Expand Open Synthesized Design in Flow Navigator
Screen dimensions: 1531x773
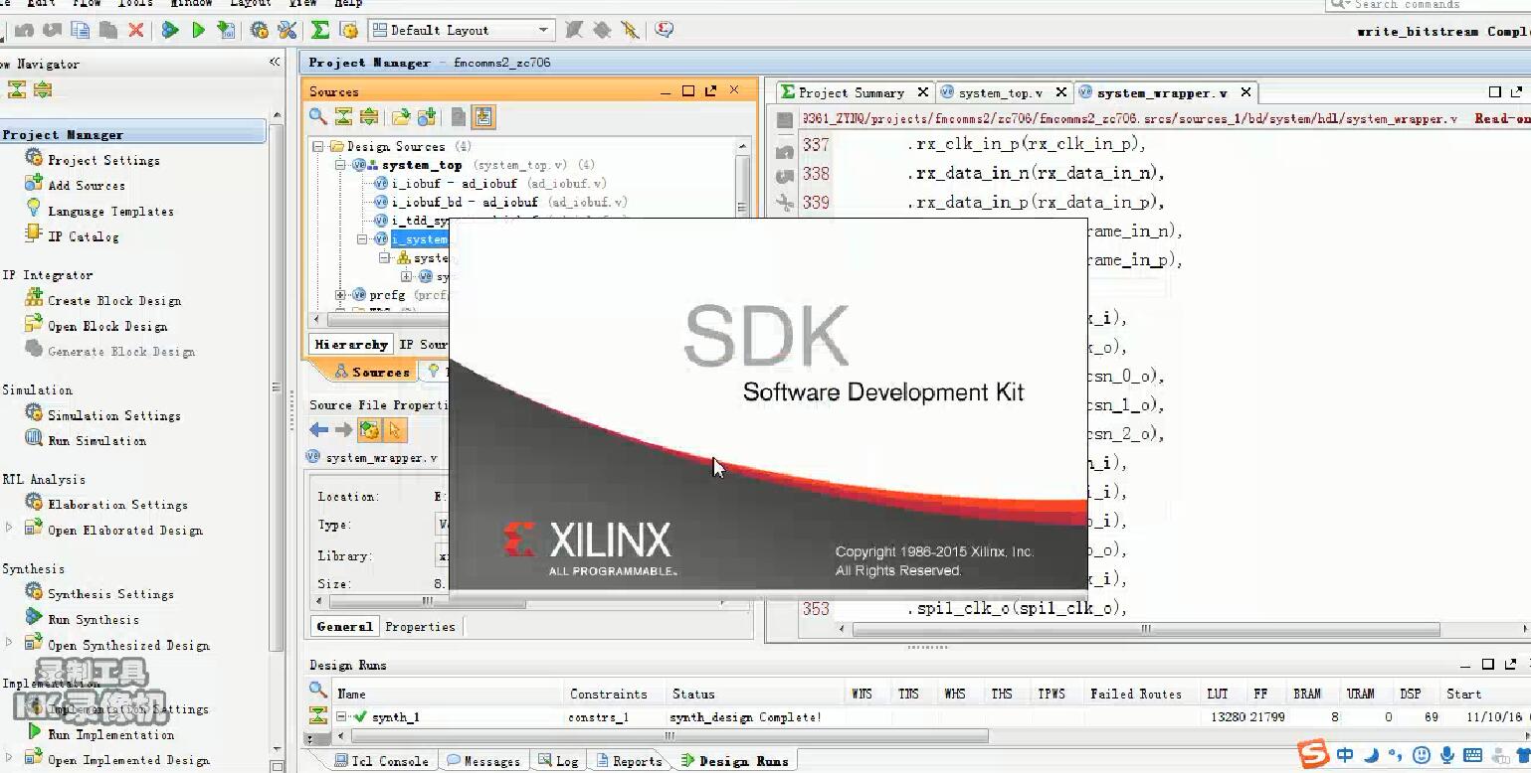9,644
